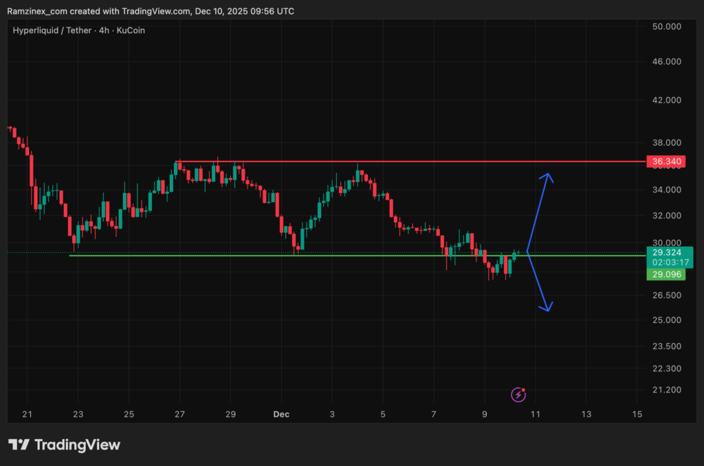This screenshot has width=704, height=466.
Task: Click the 'Dec' label on time axis
Action: click(280, 414)
